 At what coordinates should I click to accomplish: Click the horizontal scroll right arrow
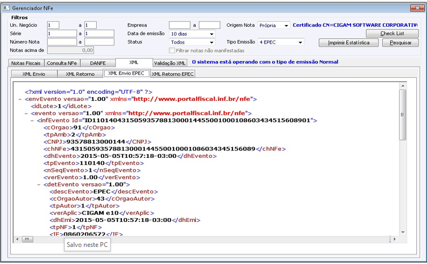(x=394, y=239)
